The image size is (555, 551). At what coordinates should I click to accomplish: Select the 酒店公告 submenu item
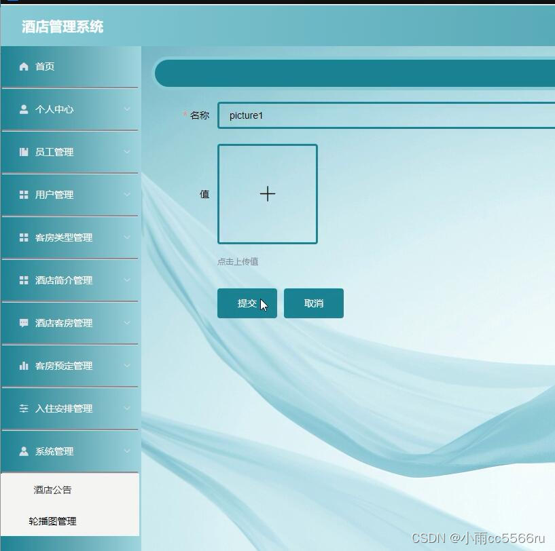tap(53, 490)
